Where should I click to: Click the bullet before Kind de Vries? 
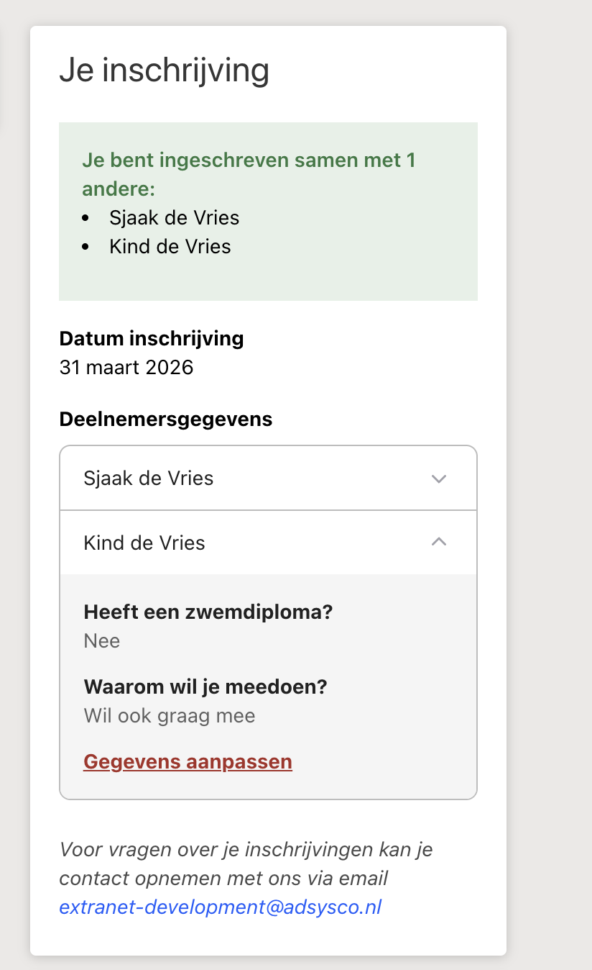(86, 246)
